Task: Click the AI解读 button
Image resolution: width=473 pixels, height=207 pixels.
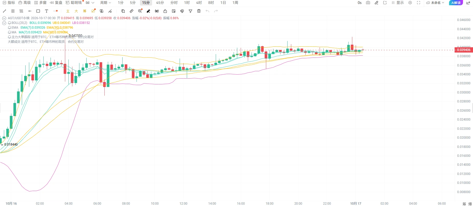Action: pyautogui.click(x=456, y=3)
